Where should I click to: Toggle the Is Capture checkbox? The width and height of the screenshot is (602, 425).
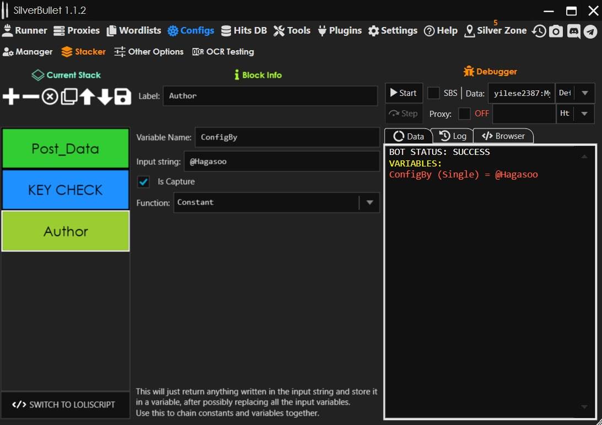[x=143, y=181]
